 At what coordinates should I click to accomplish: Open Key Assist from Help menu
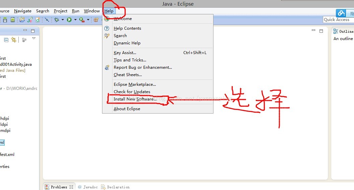[x=158, y=53]
